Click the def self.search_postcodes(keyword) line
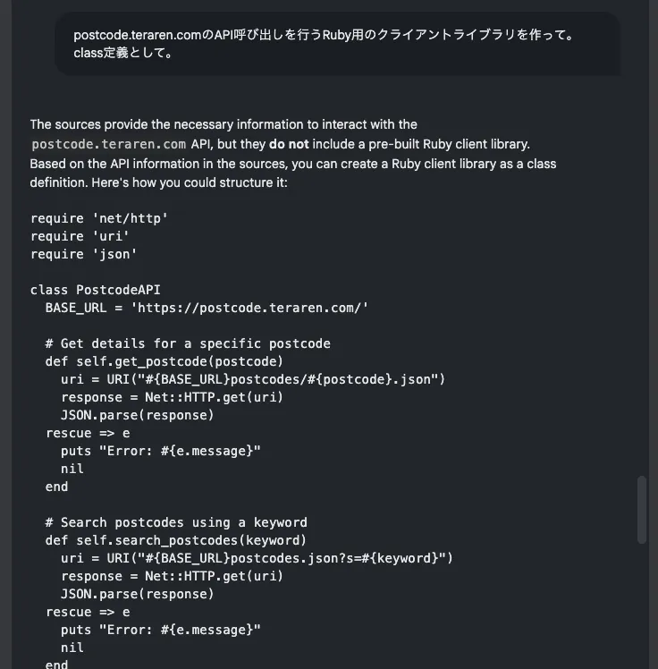658x669 pixels. click(176, 540)
